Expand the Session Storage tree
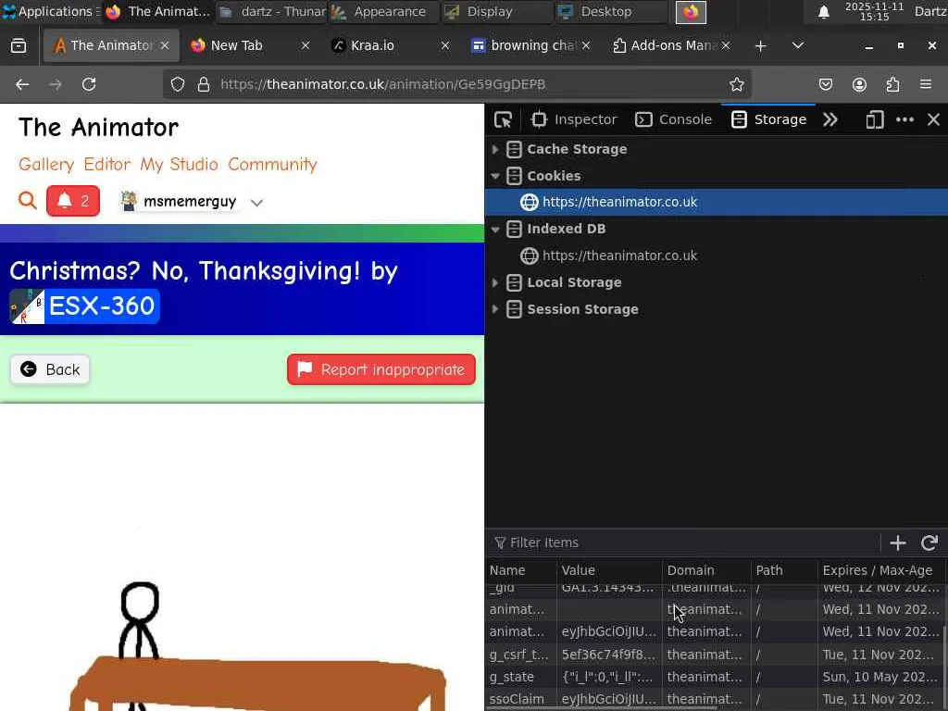 (x=495, y=309)
